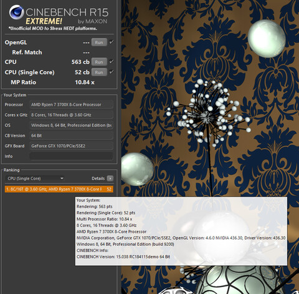Click the 'OpenGL' label
Screen dimensions: 299x294
(x=16, y=42)
